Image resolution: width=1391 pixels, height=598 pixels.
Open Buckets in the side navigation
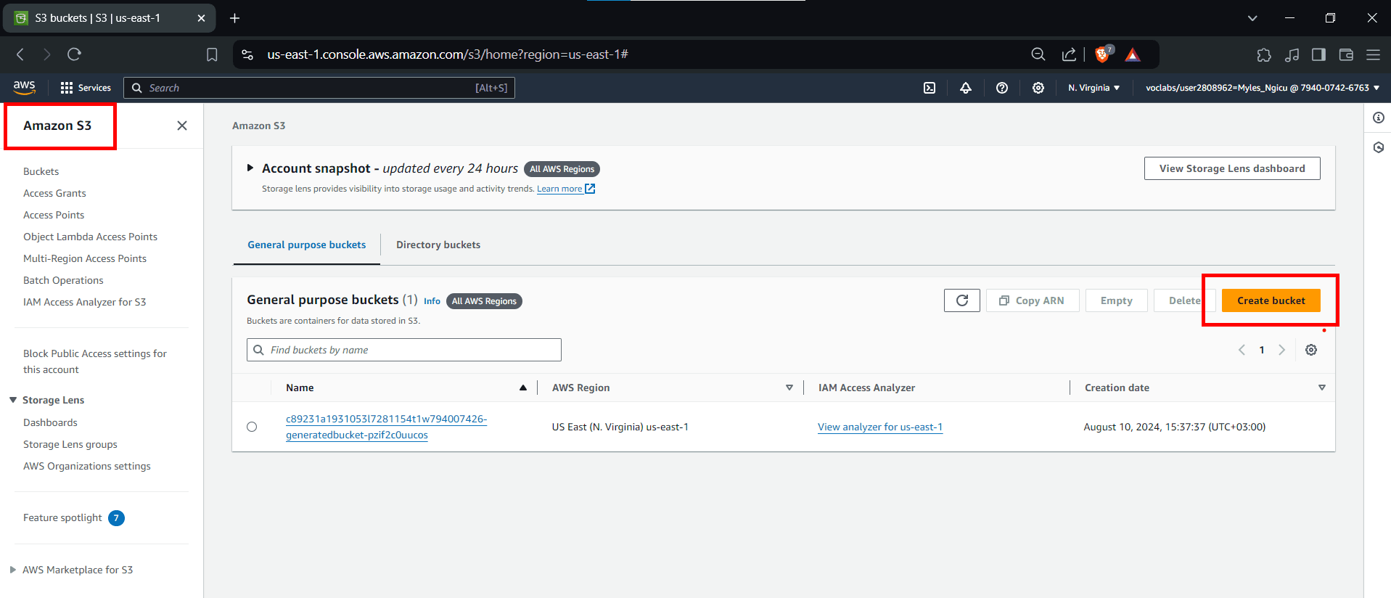[41, 171]
